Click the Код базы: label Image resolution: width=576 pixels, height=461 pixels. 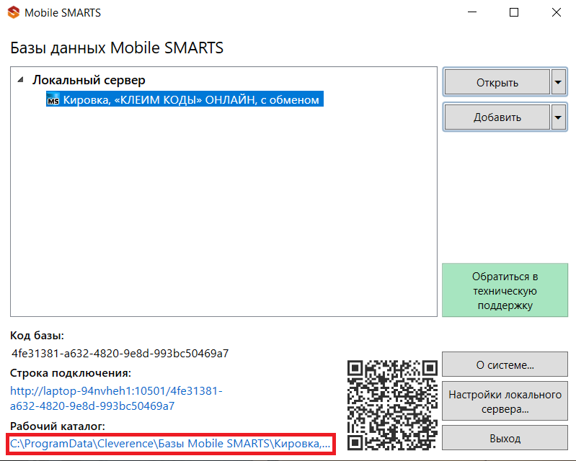click(x=37, y=336)
